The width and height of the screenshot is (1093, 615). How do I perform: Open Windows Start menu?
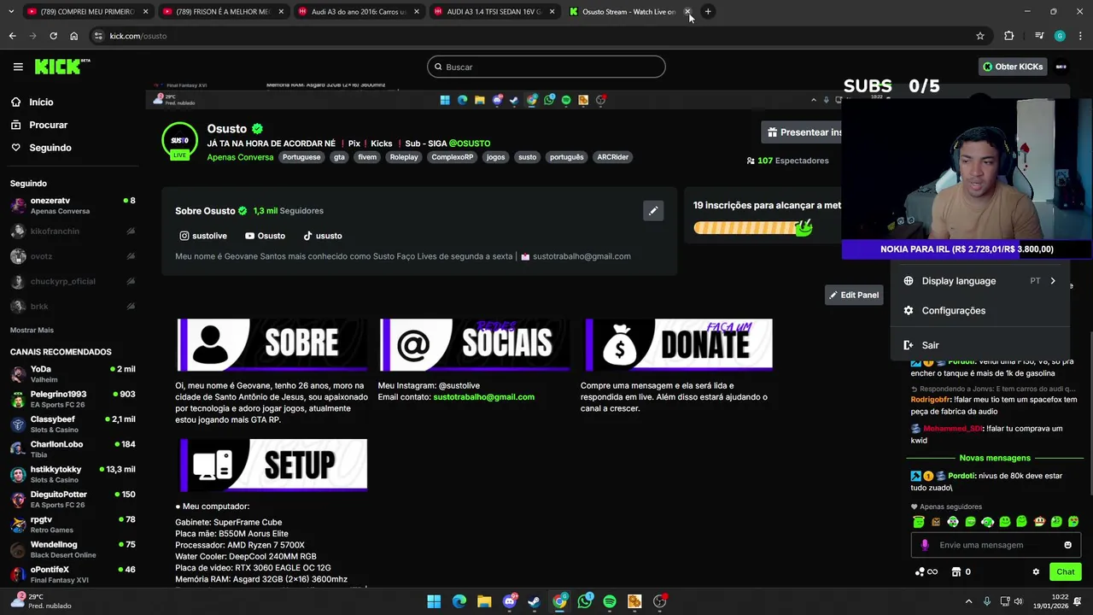(434, 602)
